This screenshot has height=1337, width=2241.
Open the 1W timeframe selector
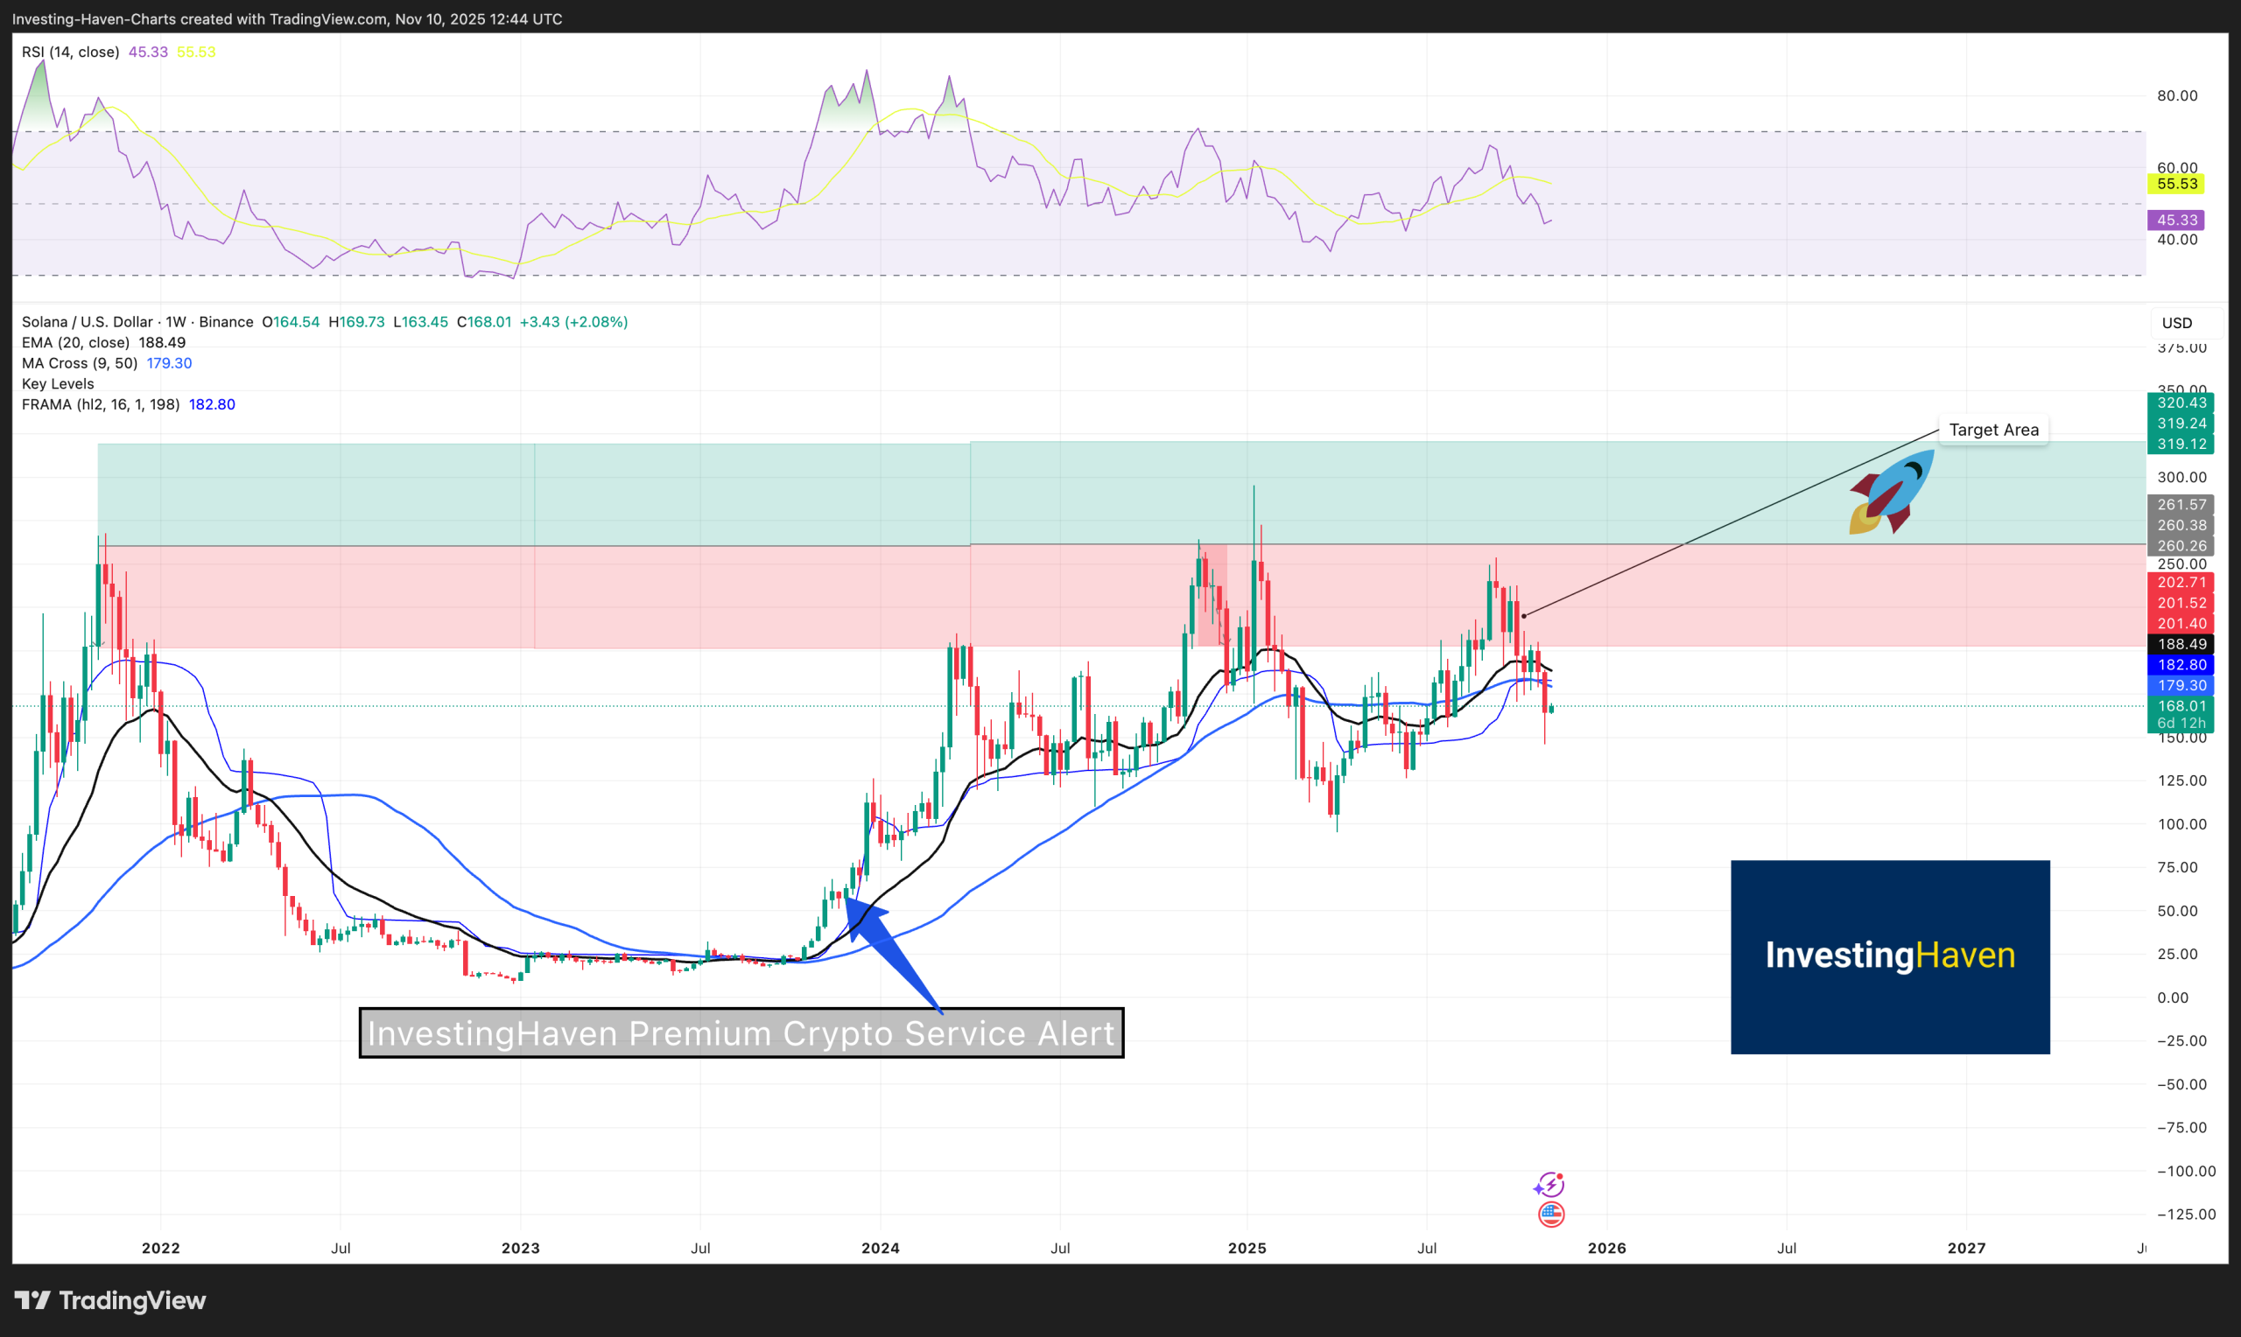click(175, 322)
